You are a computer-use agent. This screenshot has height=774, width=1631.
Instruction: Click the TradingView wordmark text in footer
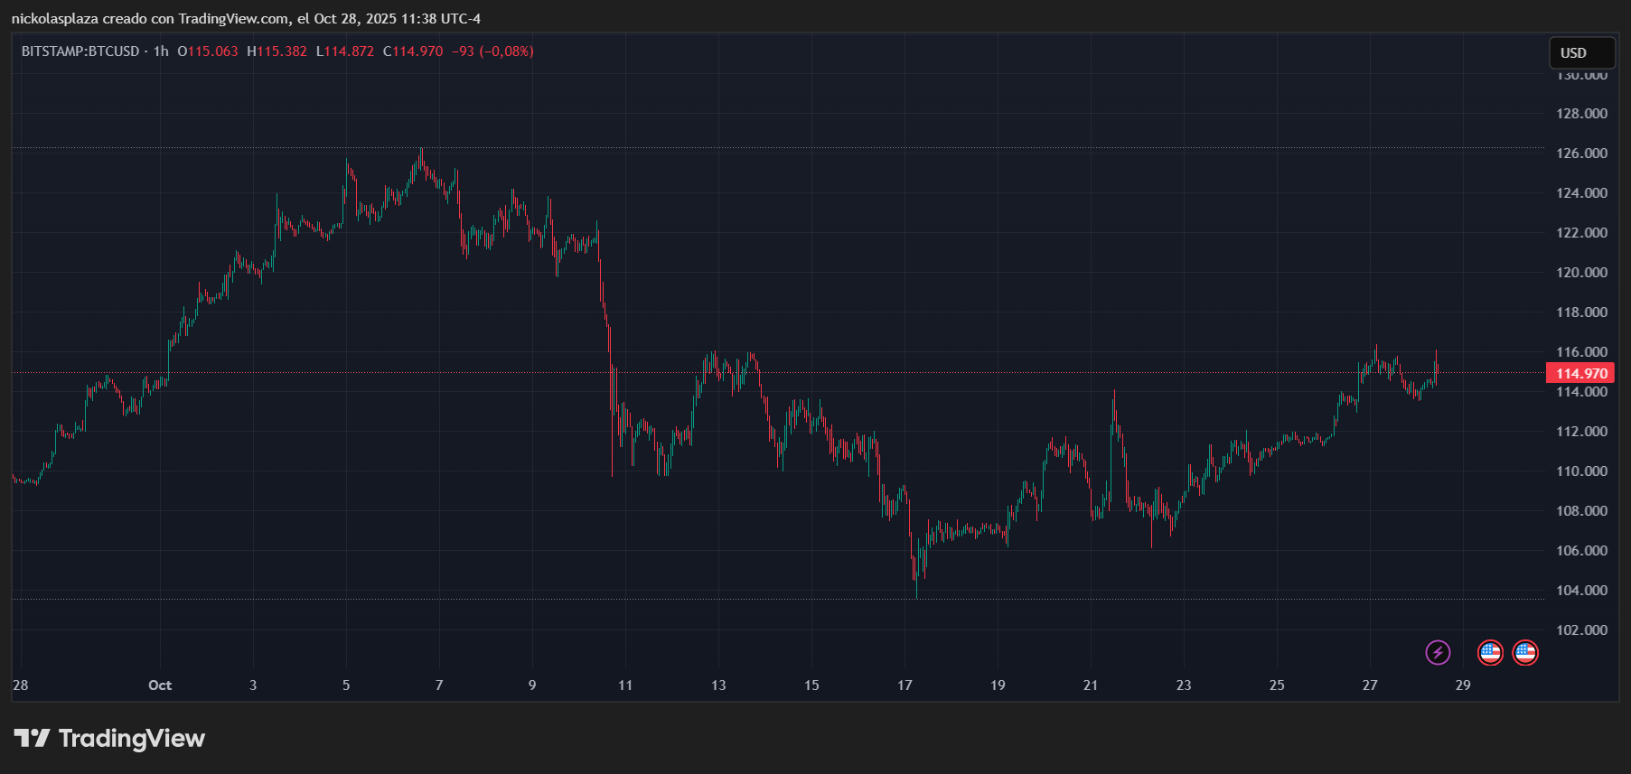132,739
